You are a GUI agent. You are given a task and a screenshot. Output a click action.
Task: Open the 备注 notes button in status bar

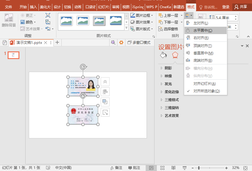pos(116,168)
